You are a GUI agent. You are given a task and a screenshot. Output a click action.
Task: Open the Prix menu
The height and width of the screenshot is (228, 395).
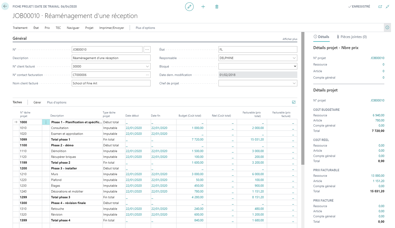point(47,28)
